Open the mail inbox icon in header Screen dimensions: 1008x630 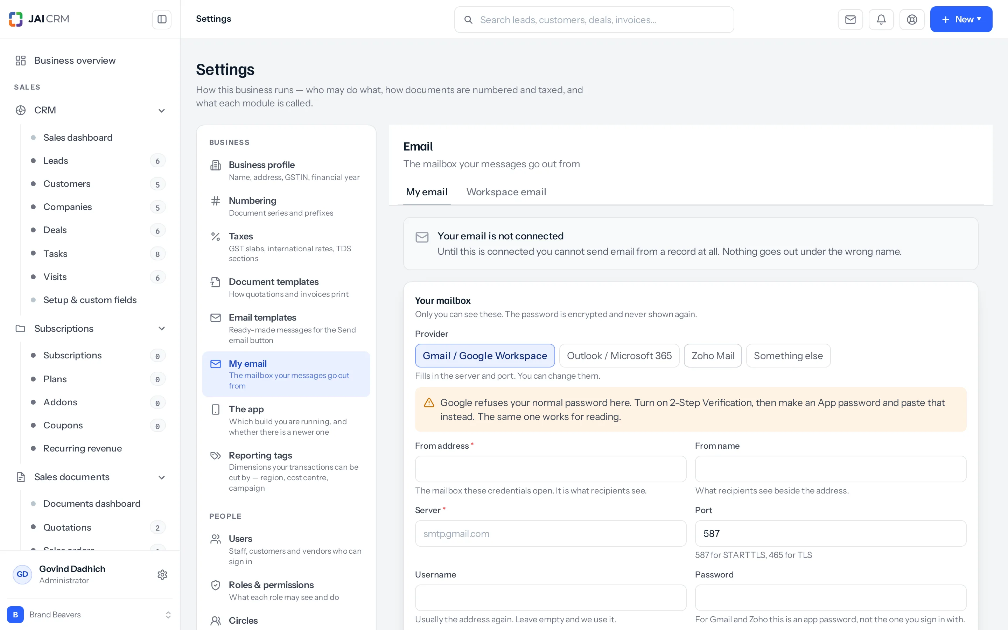[x=850, y=19]
